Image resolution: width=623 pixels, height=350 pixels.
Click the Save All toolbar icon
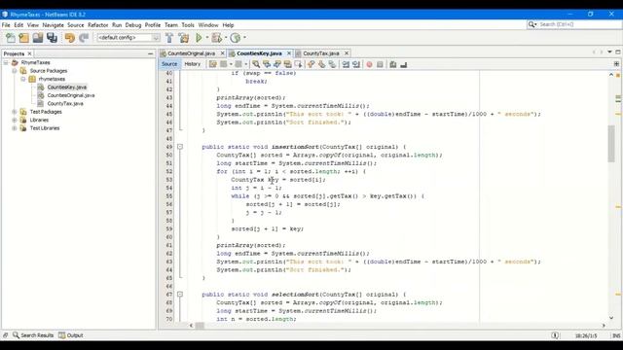(x=52, y=38)
